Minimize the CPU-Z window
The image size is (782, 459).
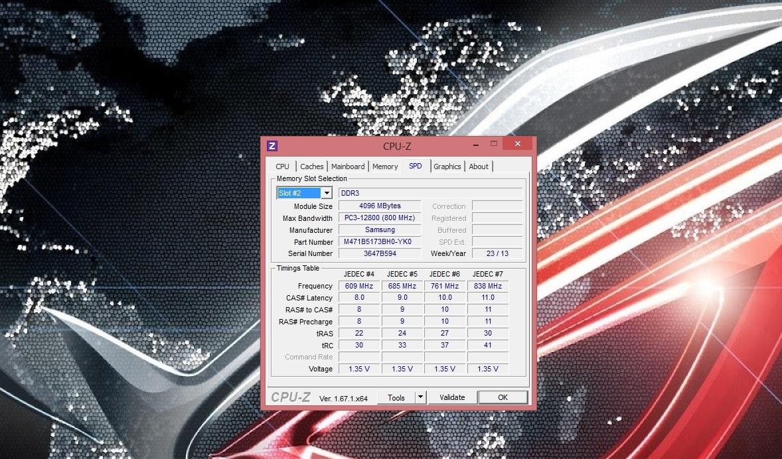click(x=476, y=145)
